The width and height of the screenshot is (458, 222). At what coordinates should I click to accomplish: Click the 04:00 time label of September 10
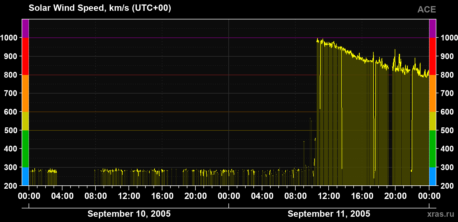click(x=62, y=196)
